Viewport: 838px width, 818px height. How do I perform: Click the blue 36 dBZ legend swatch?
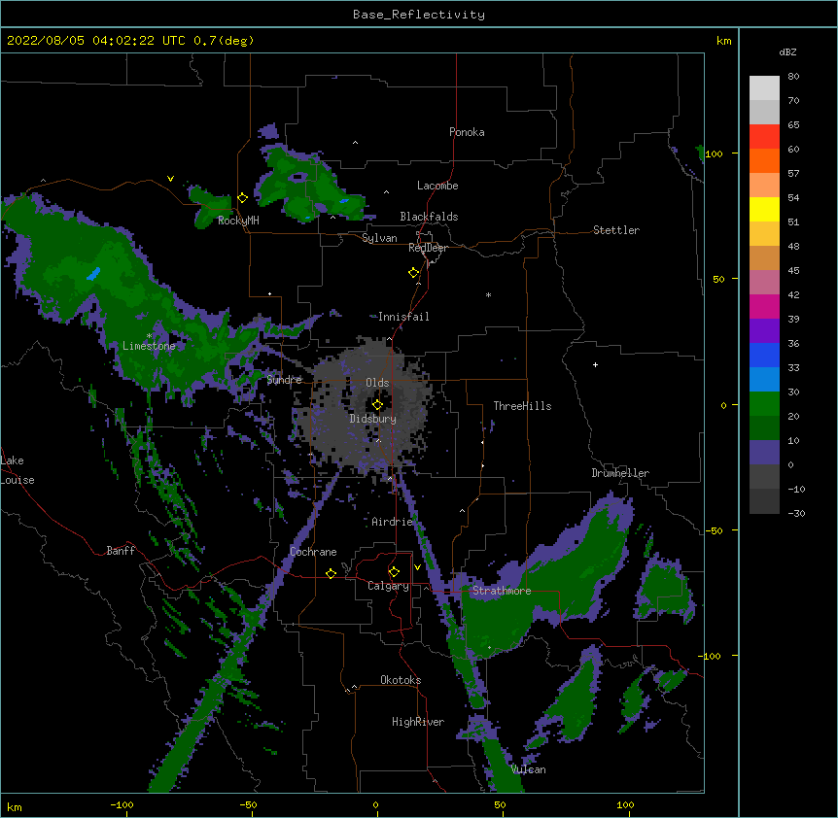(x=764, y=355)
